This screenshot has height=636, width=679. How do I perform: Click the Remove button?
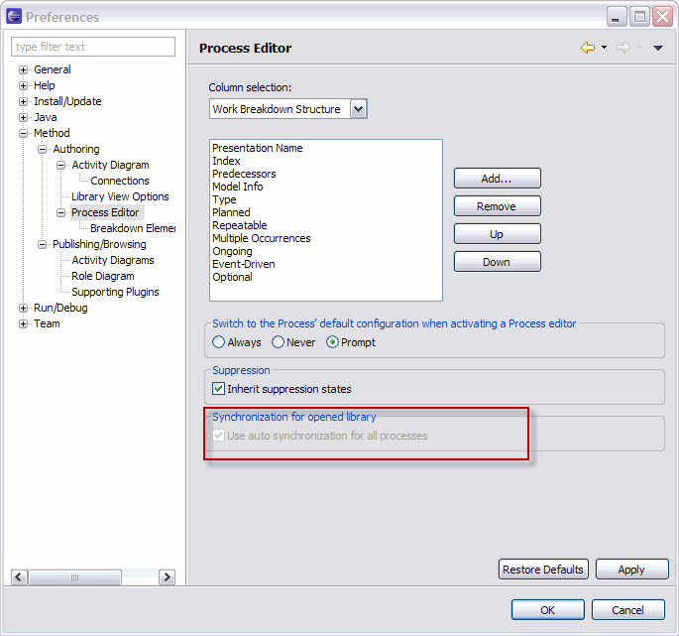[x=498, y=206]
